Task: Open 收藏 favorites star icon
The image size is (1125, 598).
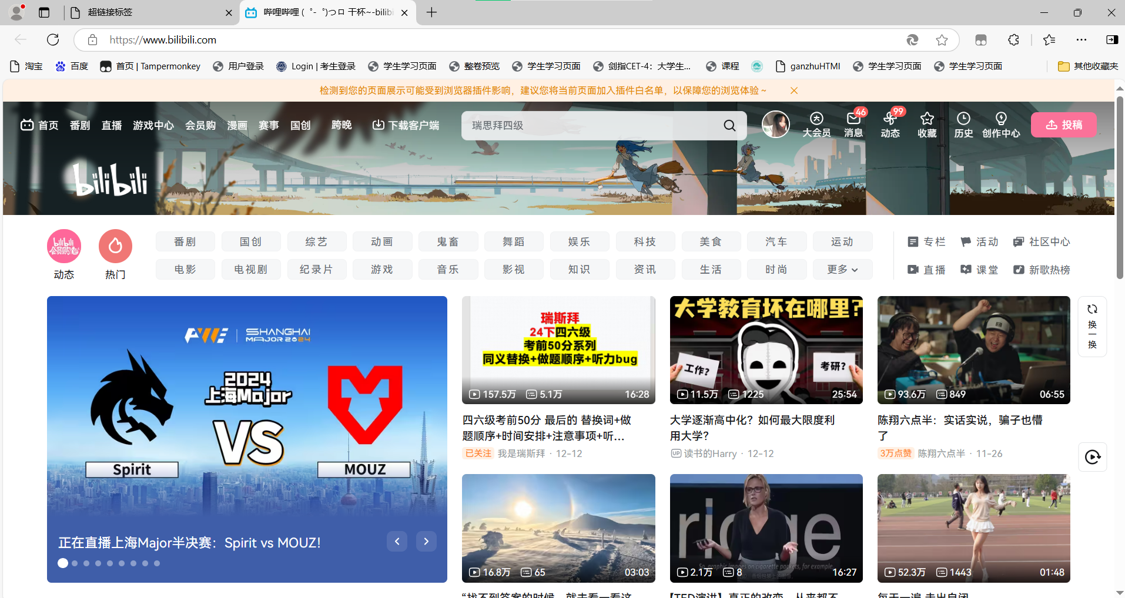Action: coord(927,125)
